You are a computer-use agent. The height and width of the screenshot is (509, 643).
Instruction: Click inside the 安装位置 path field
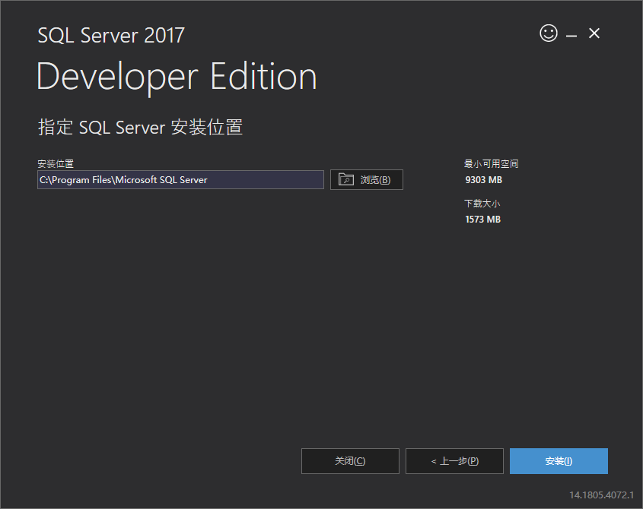pos(180,179)
